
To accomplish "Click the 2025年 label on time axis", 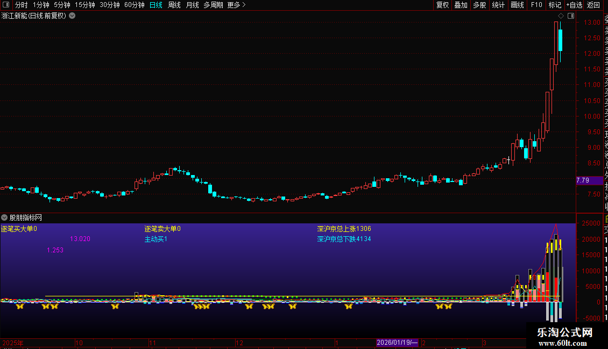I will click(13, 343).
